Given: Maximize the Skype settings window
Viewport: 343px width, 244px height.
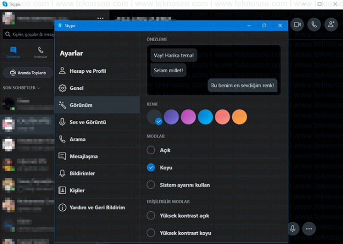Looking at the screenshot, I should coord(264,26).
